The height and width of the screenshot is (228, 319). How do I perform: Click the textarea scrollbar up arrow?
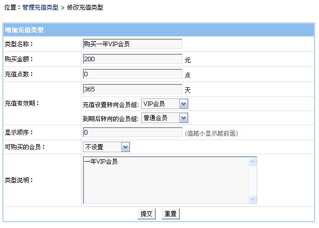pos(253,162)
